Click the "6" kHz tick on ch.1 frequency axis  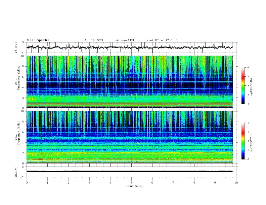[24, 77]
